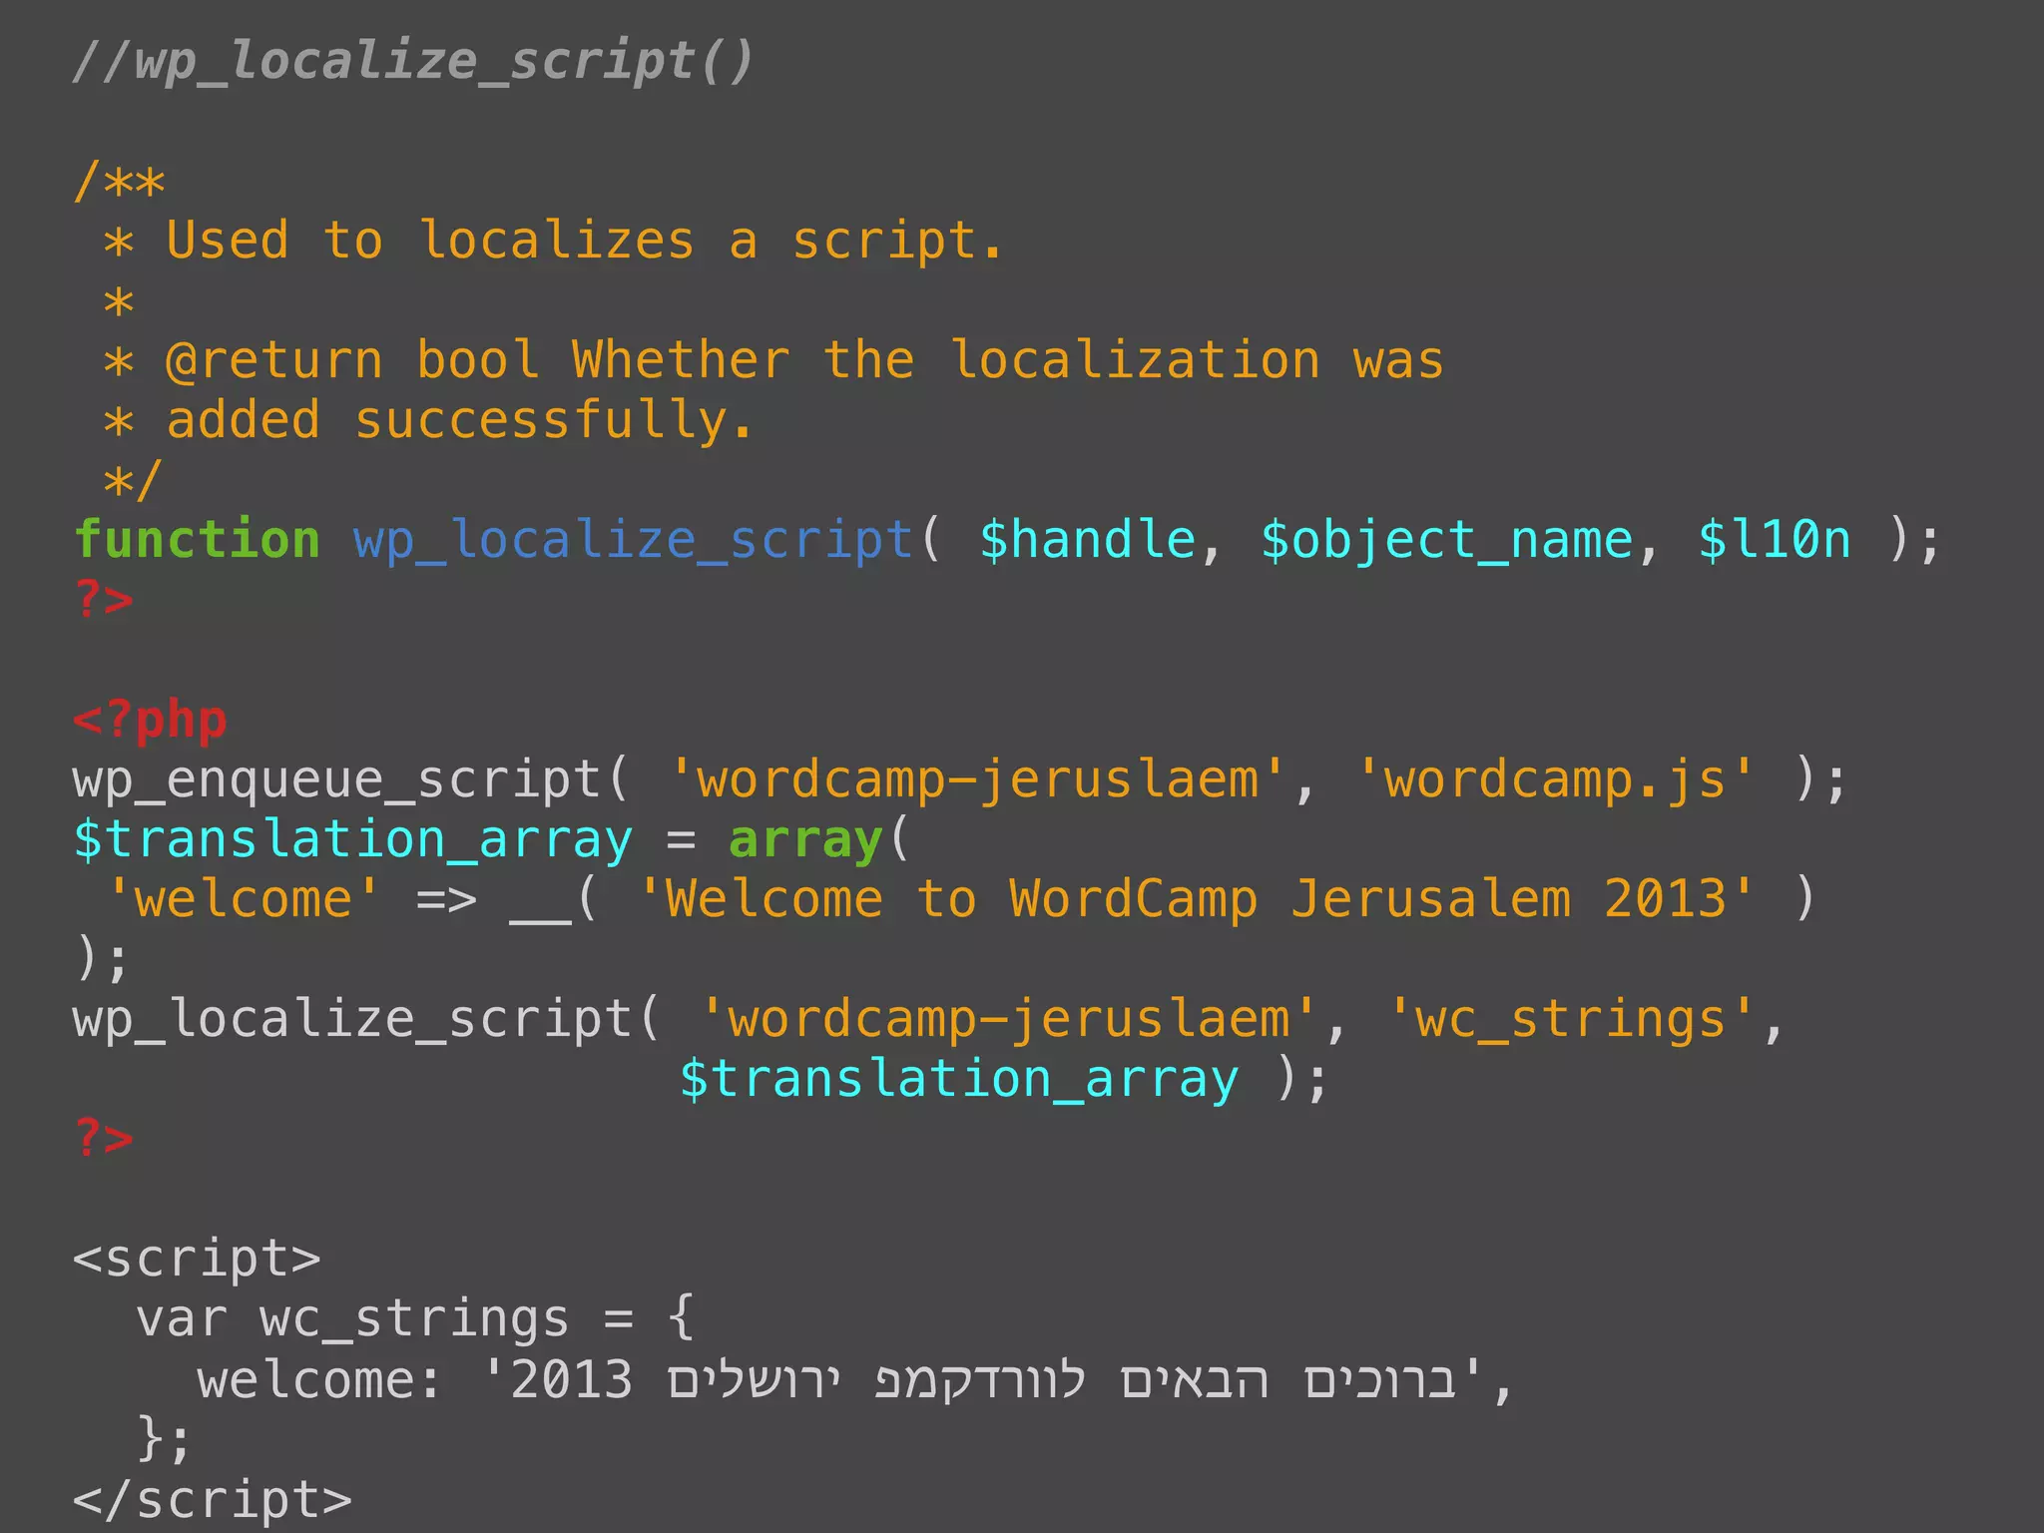Screen dimensions: 2044x1533
Task: Click the 'Used to localizes a script.' comment line
Action: (x=584, y=242)
